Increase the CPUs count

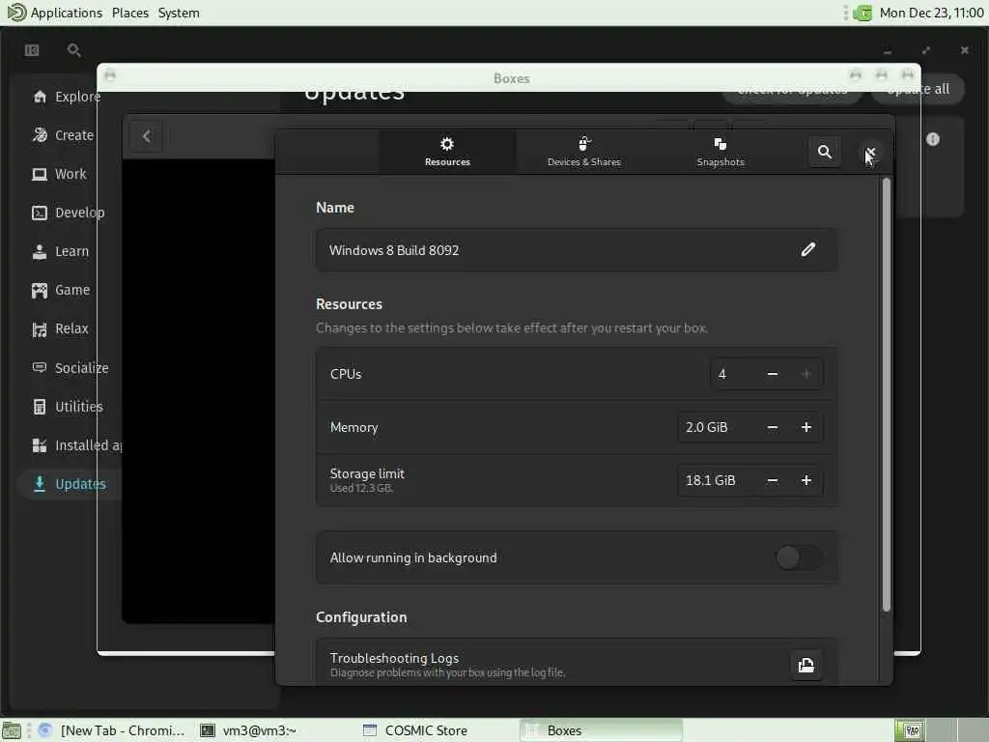click(x=805, y=374)
